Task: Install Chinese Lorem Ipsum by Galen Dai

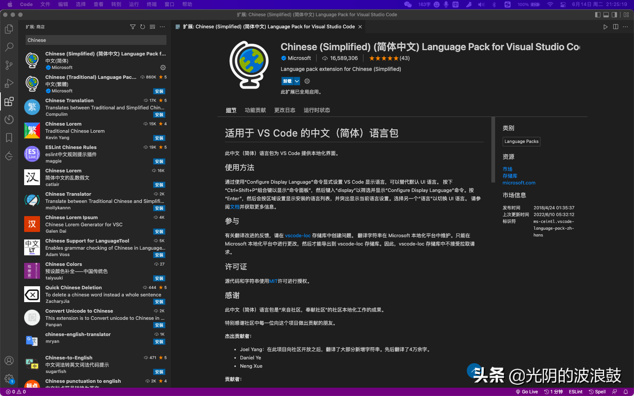Action: tap(159, 232)
